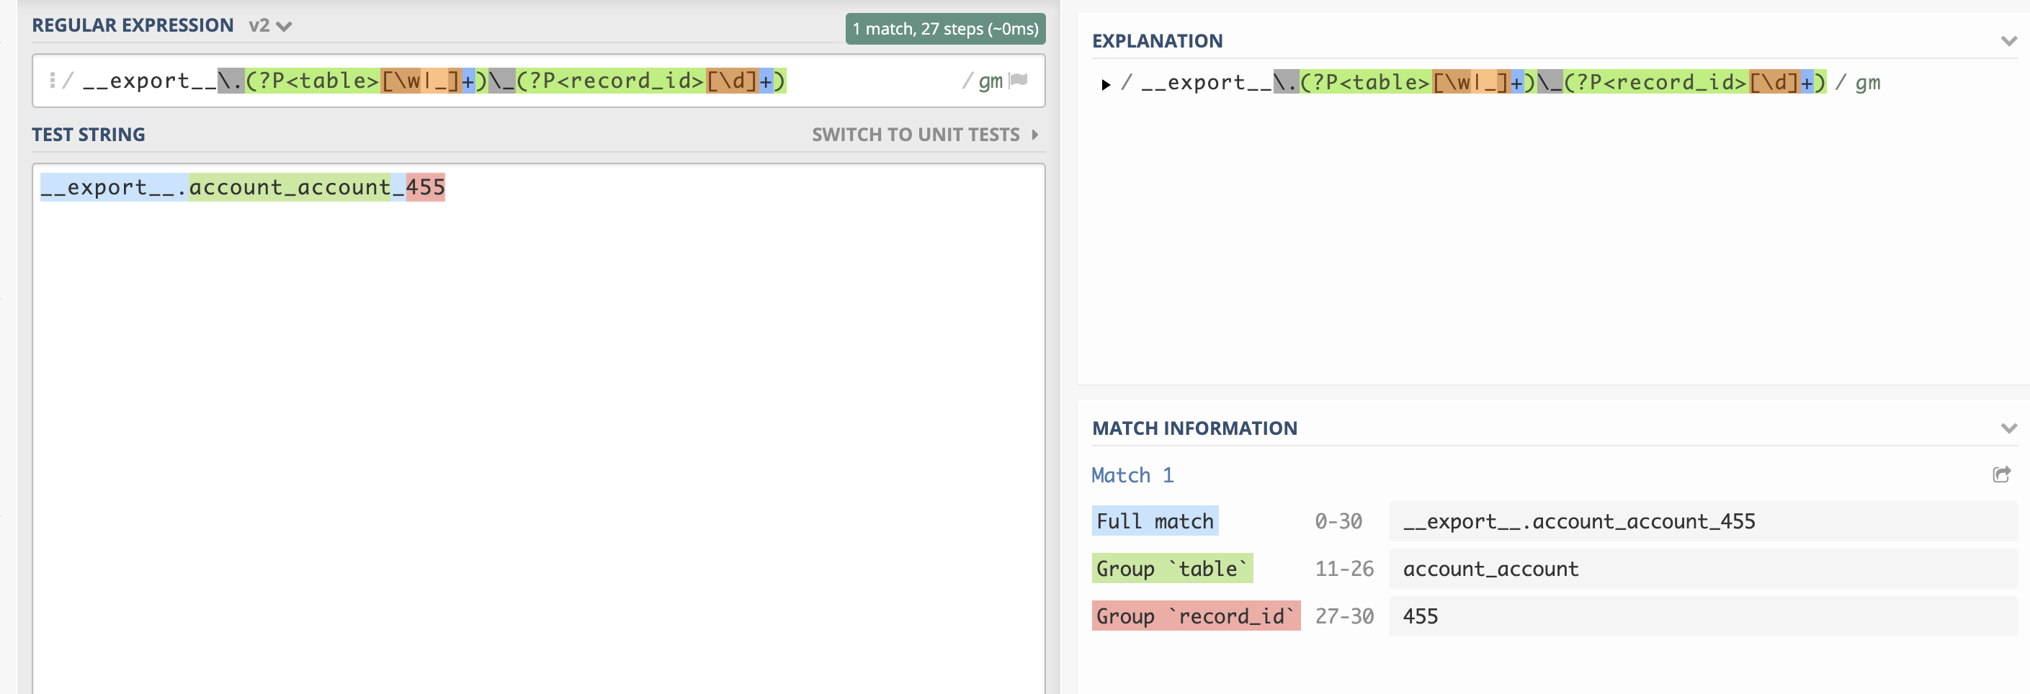This screenshot has width=2030, height=694.
Task: Click the export icon beside Match 1
Action: coord(2003,474)
